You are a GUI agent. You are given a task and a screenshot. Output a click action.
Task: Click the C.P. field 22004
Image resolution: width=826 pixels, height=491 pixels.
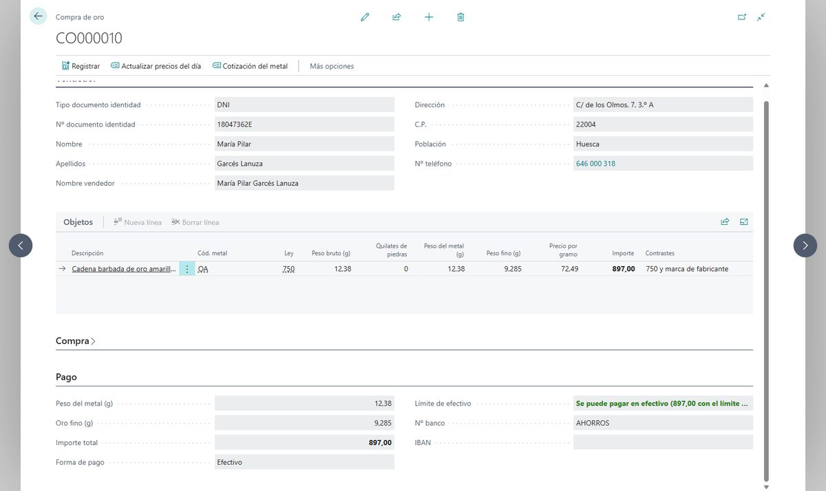click(x=663, y=124)
